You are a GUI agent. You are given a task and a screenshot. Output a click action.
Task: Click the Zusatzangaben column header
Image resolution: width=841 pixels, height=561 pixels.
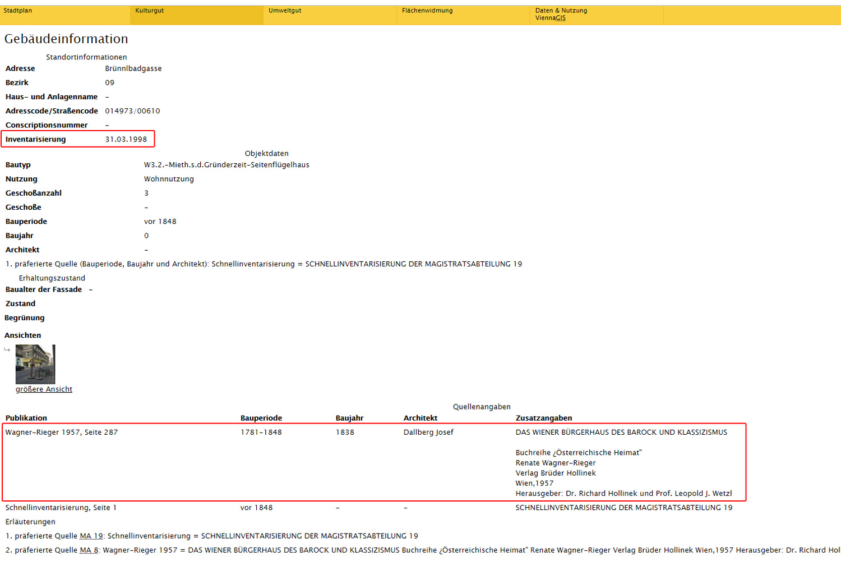[544, 418]
